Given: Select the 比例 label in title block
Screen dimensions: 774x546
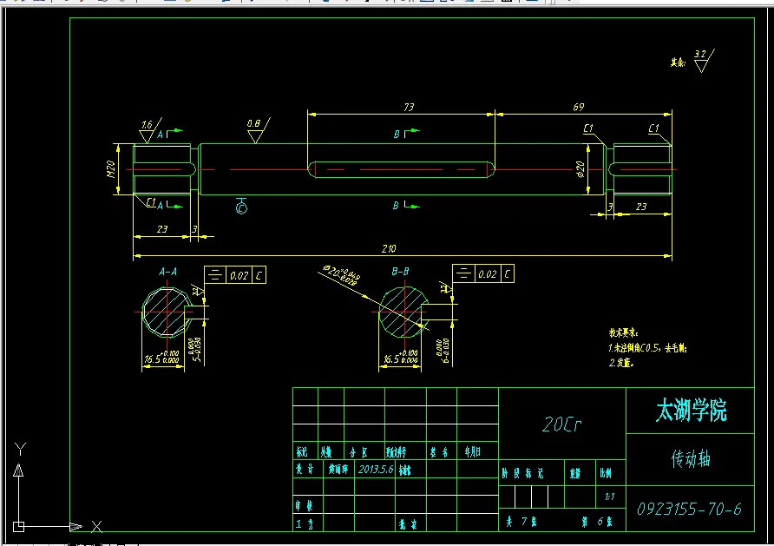Looking at the screenshot, I should coord(606,473).
